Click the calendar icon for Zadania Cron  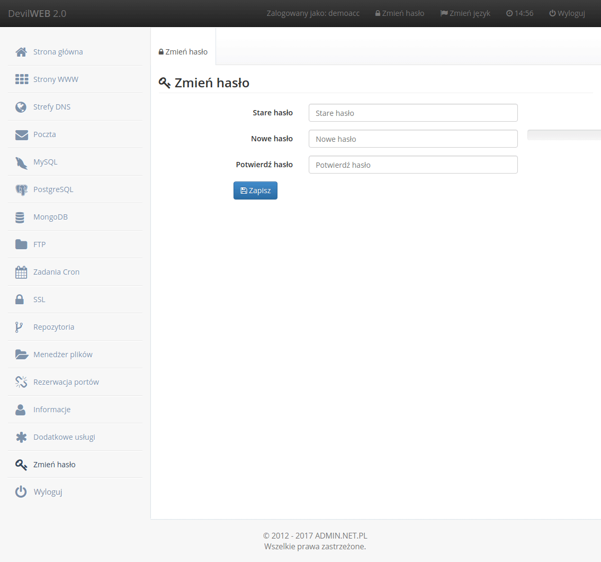coord(21,272)
